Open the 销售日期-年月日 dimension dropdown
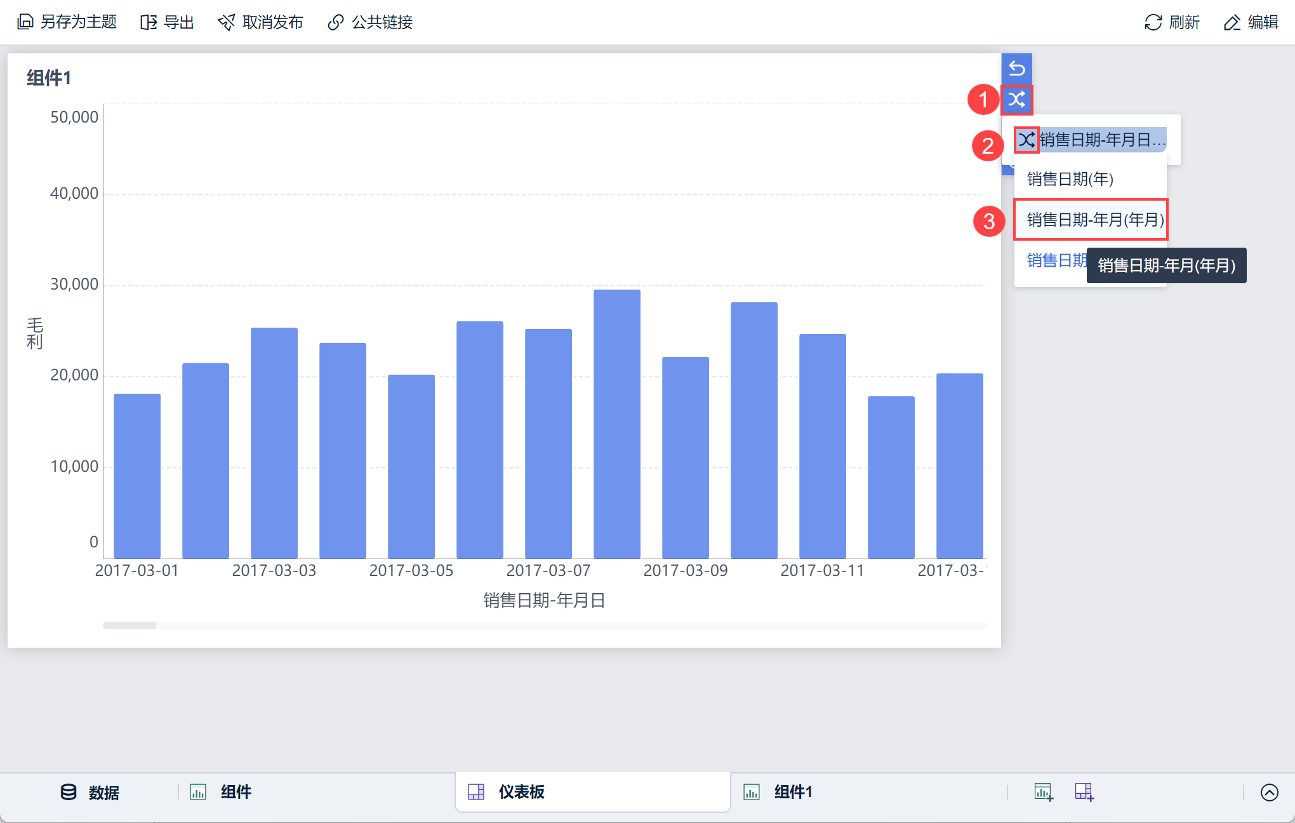The image size is (1295, 823). tap(1102, 140)
